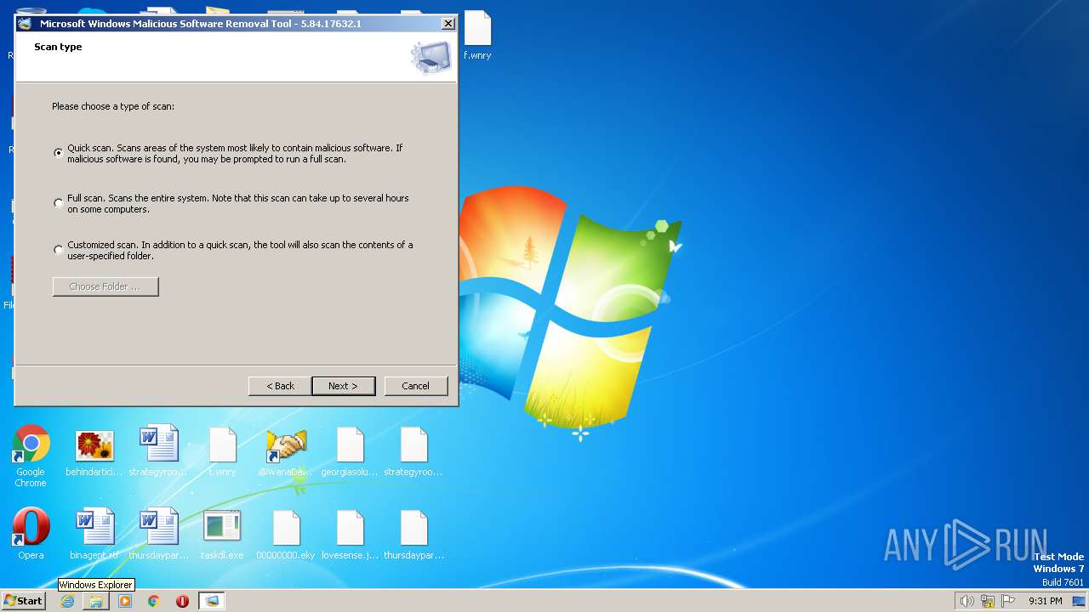Image resolution: width=1089 pixels, height=612 pixels.
Task: Select the f.wnry file near the top
Action: 477,36
